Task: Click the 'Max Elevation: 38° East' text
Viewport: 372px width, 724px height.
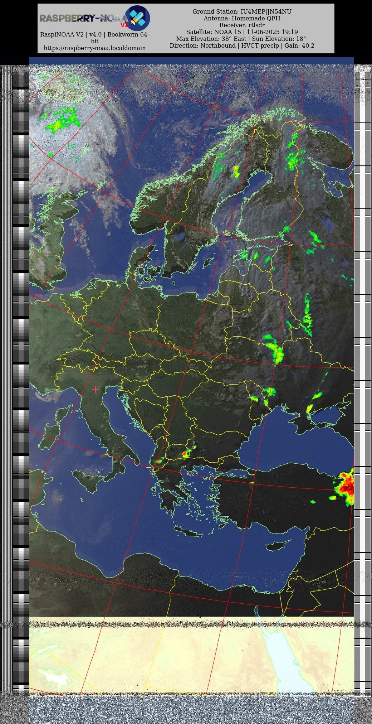Action: (x=211, y=39)
